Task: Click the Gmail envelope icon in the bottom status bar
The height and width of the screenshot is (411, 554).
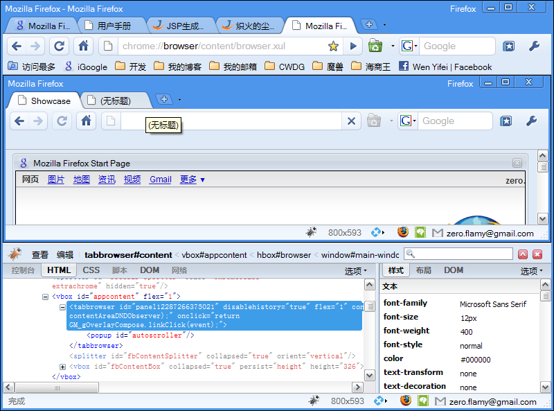Action: (x=438, y=401)
